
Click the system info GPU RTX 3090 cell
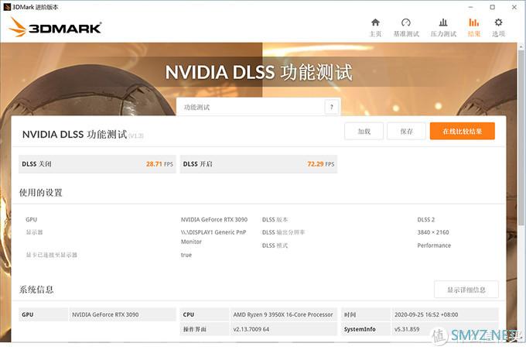[x=122, y=314]
